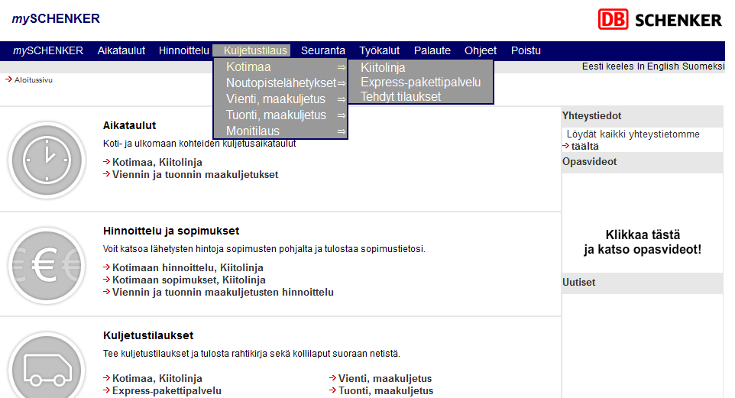The width and height of the screenshot is (735, 398).
Task: Click the euro coin icon beside Hinnoittelu
Action: pos(47,266)
